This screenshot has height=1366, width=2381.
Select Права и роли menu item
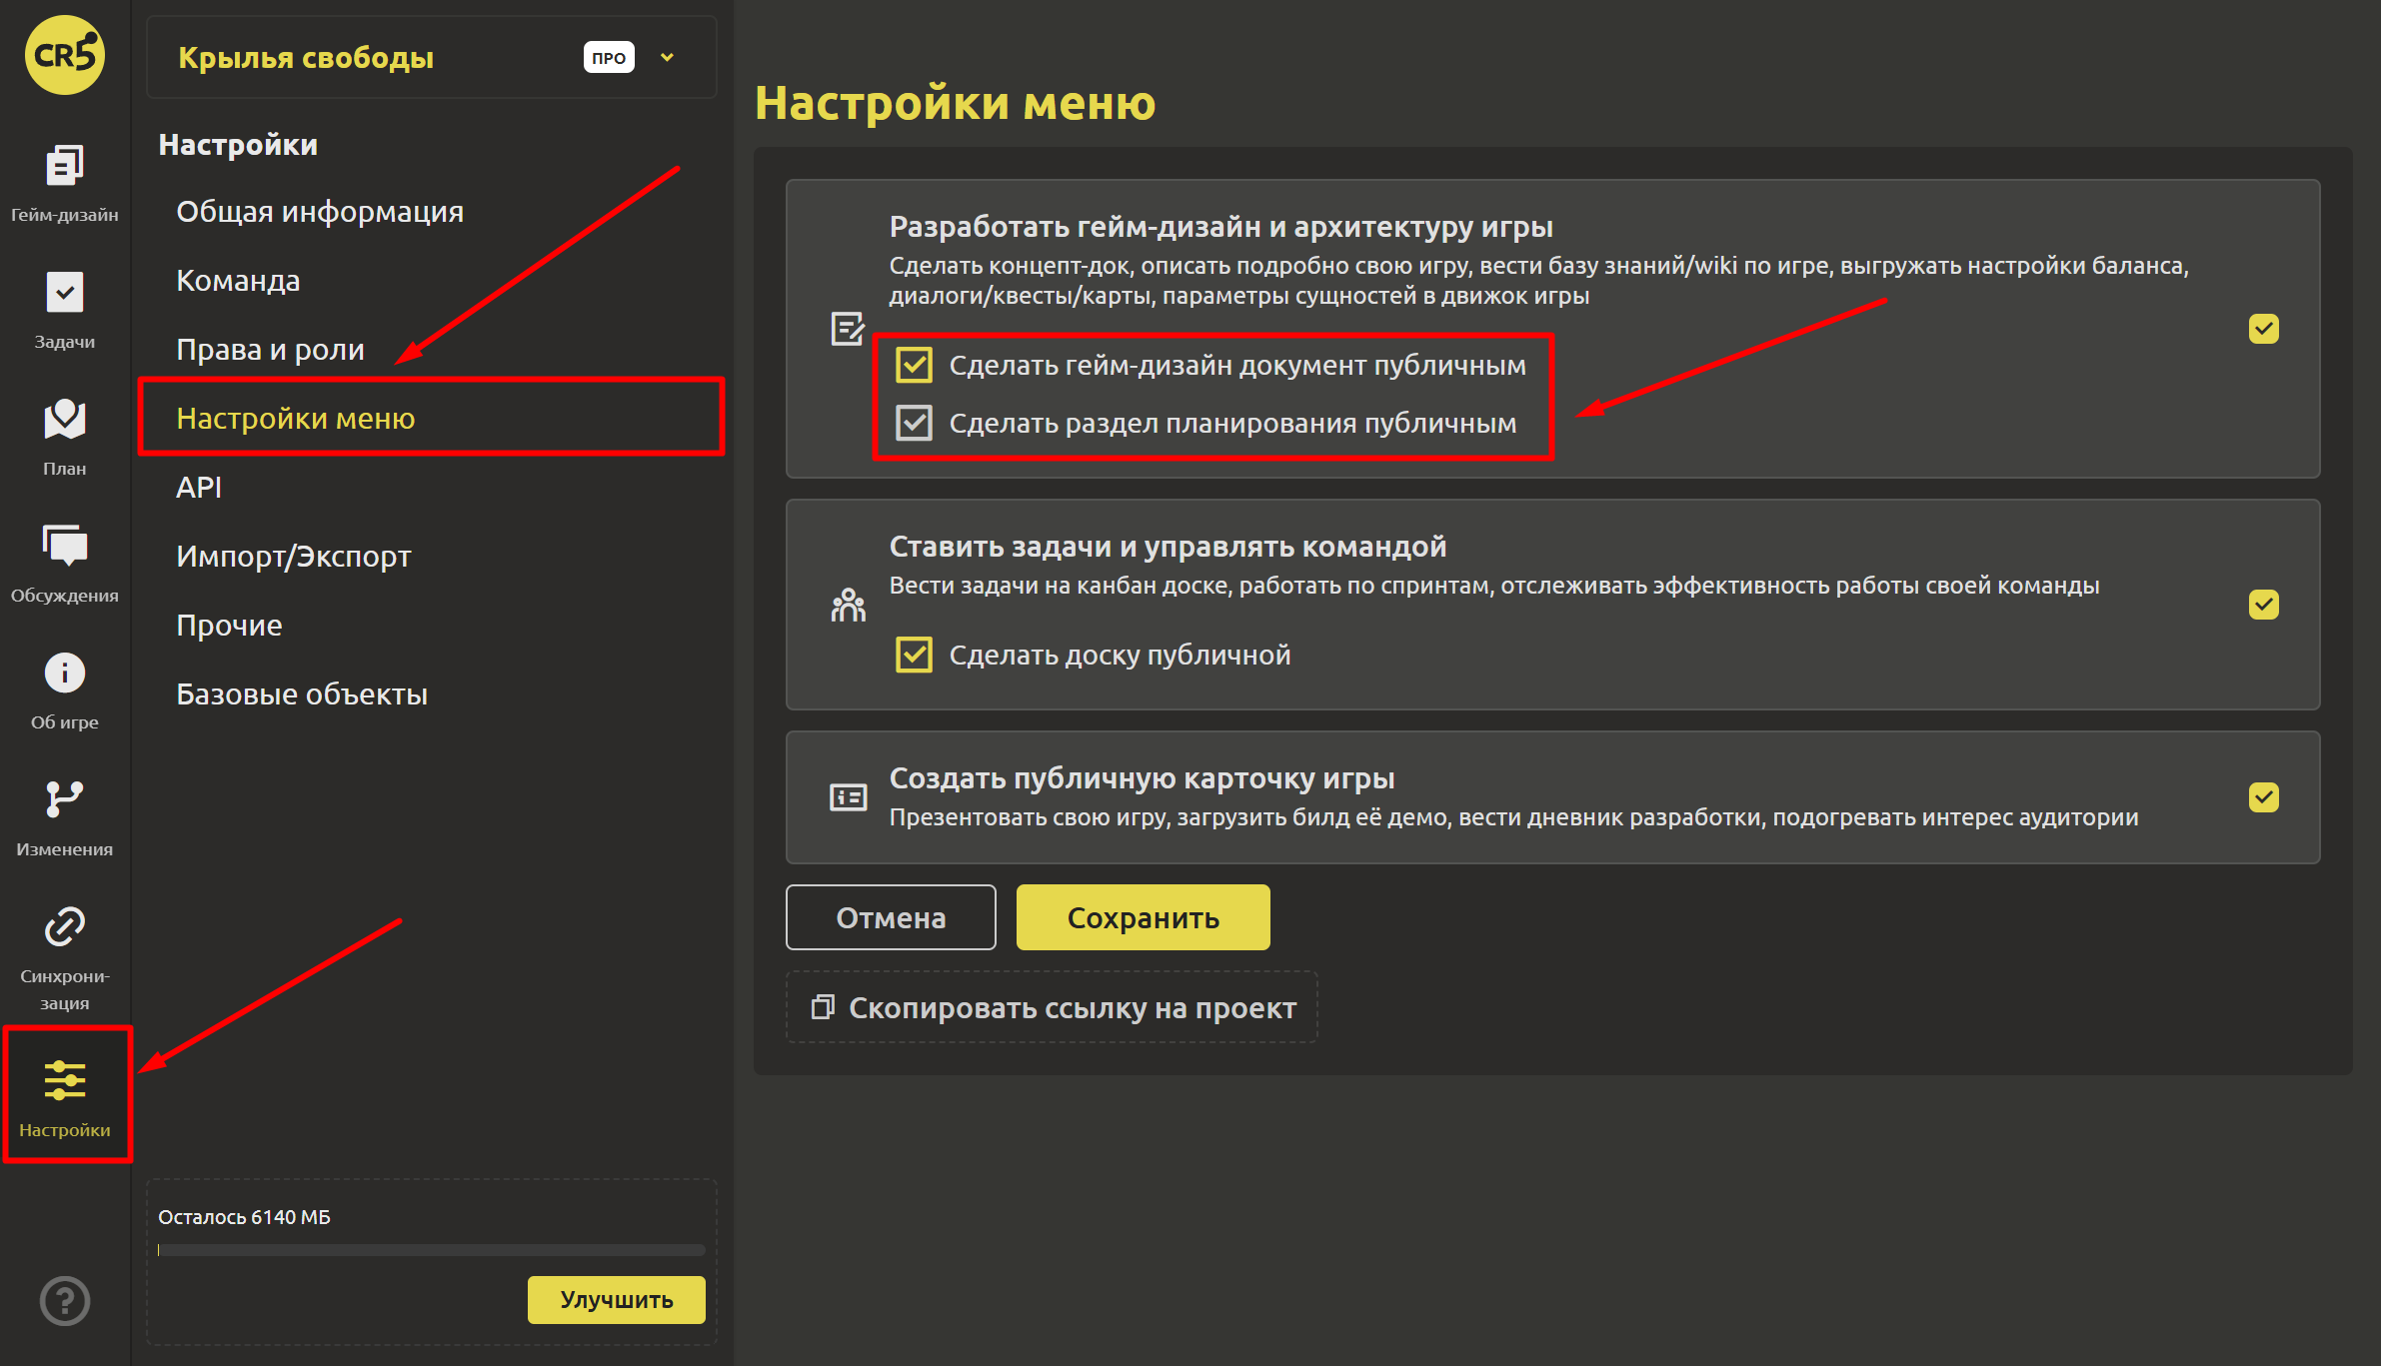(270, 350)
